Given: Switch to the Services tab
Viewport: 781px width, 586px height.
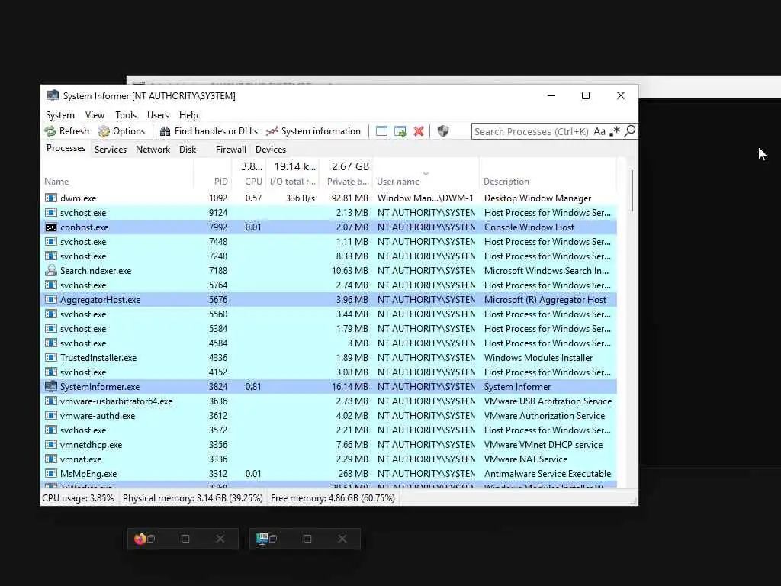Looking at the screenshot, I should tap(111, 150).
